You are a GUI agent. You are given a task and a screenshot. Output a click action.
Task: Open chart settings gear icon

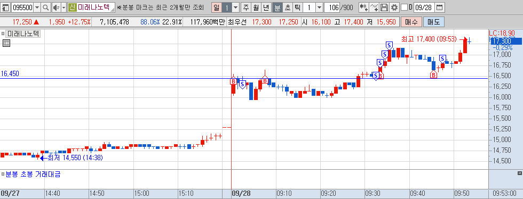(394, 7)
